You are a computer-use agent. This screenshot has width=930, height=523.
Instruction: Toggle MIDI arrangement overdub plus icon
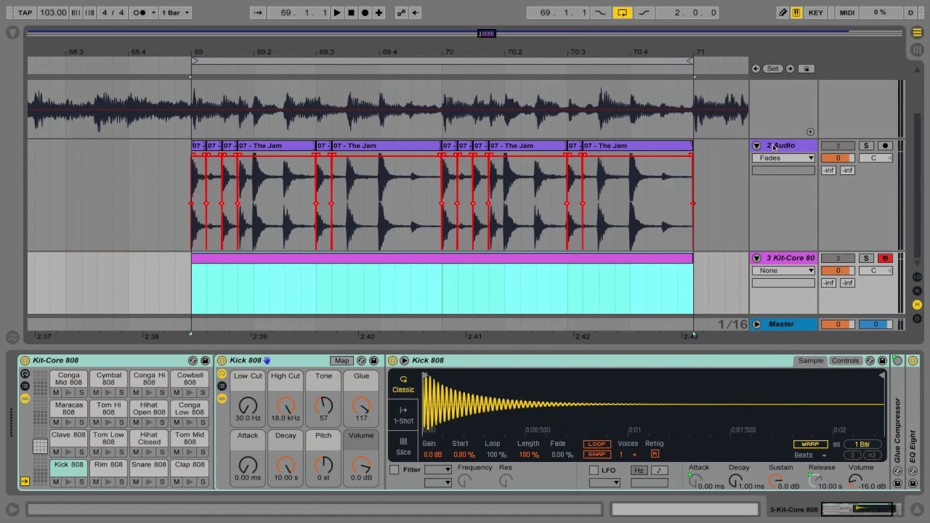tap(379, 12)
